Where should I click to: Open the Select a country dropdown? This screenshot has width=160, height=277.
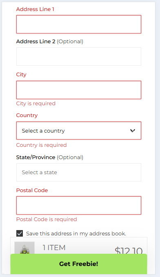pyautogui.click(x=79, y=131)
